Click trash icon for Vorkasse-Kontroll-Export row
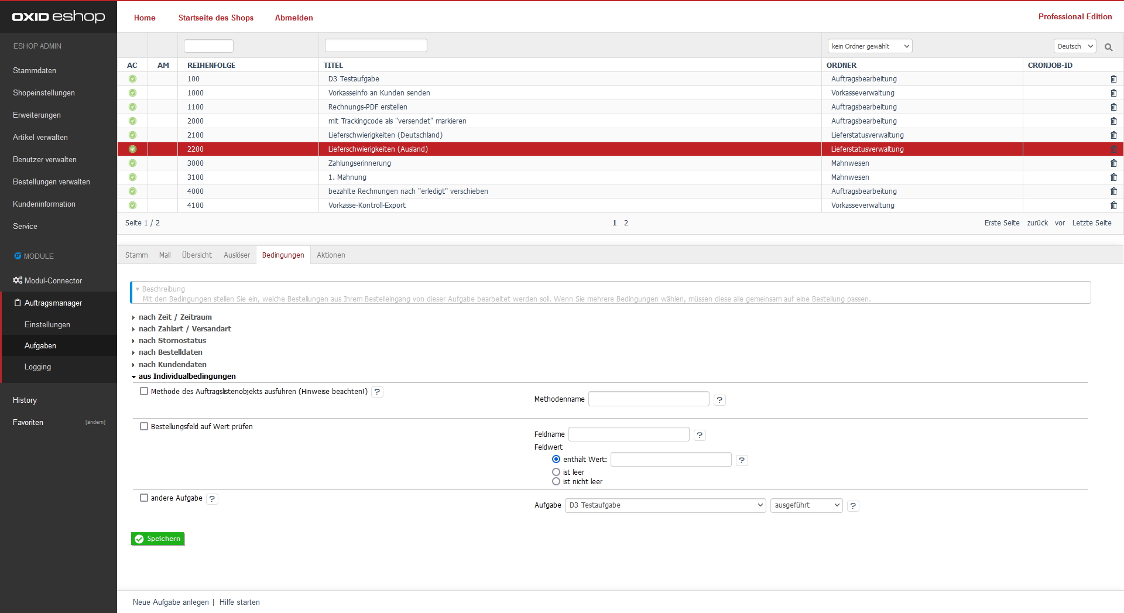 coord(1113,206)
